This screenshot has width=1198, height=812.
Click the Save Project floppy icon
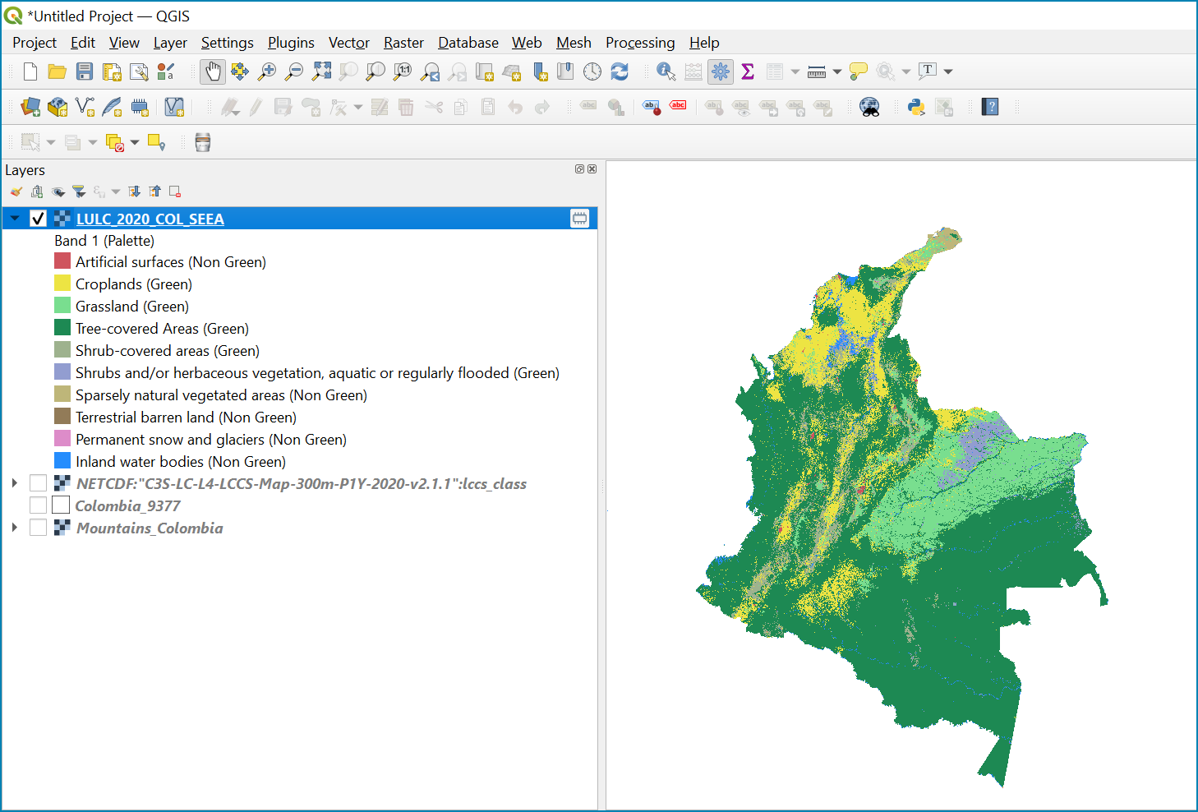pyautogui.click(x=85, y=72)
